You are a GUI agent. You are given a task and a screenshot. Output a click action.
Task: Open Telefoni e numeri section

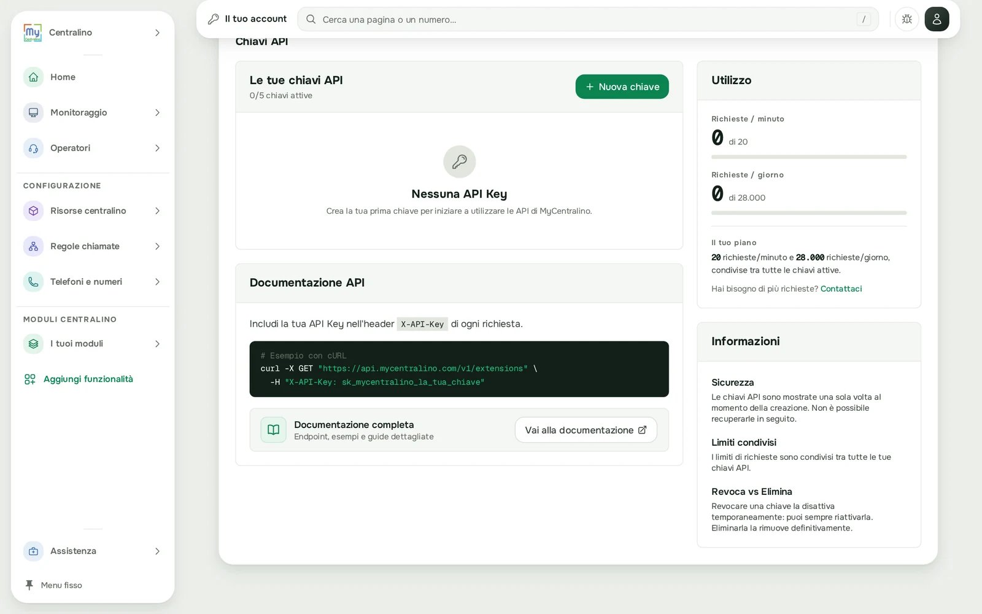coord(93,282)
